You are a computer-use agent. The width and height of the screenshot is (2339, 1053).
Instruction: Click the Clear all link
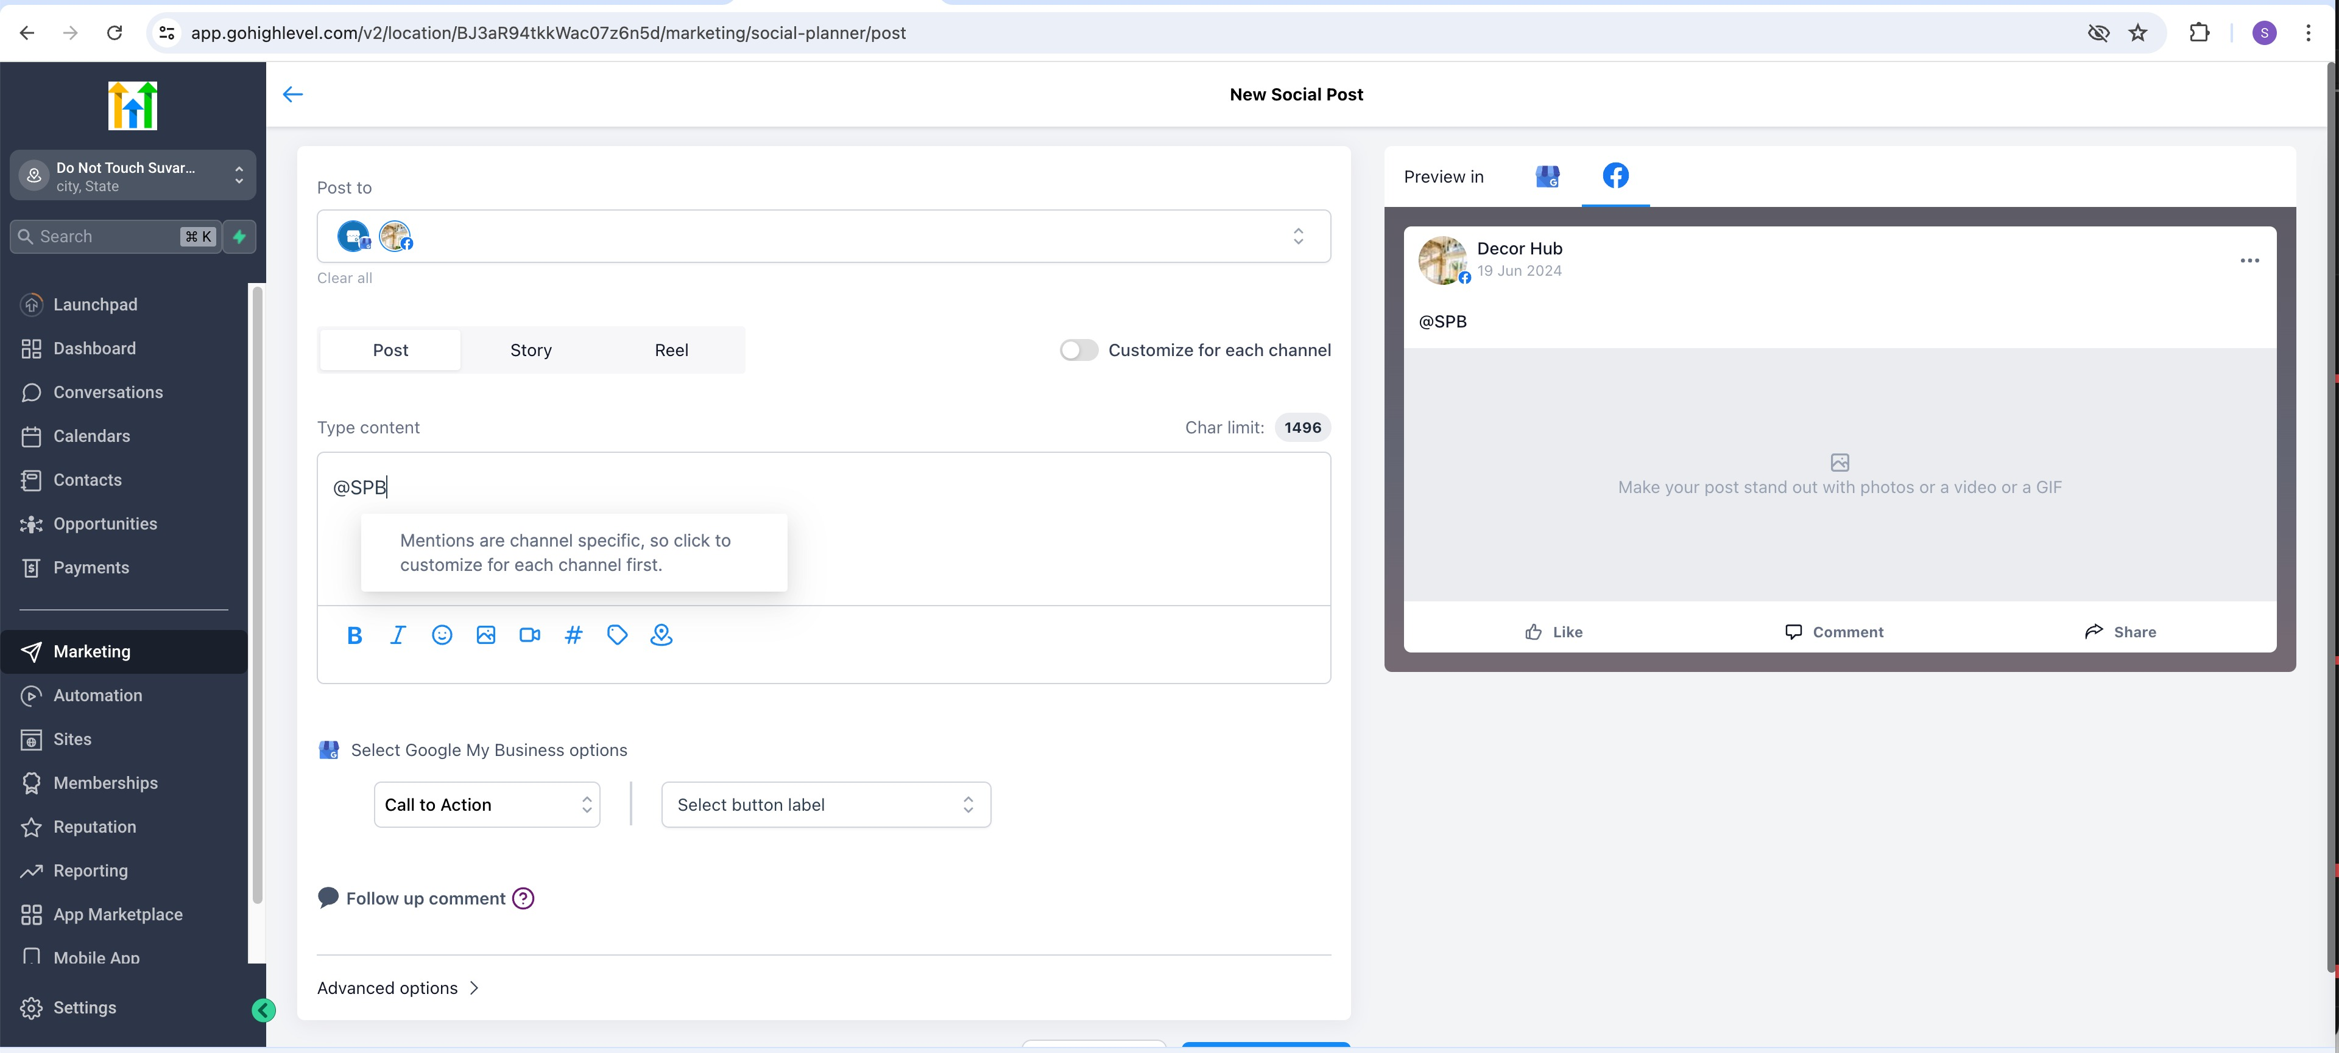coord(344,278)
